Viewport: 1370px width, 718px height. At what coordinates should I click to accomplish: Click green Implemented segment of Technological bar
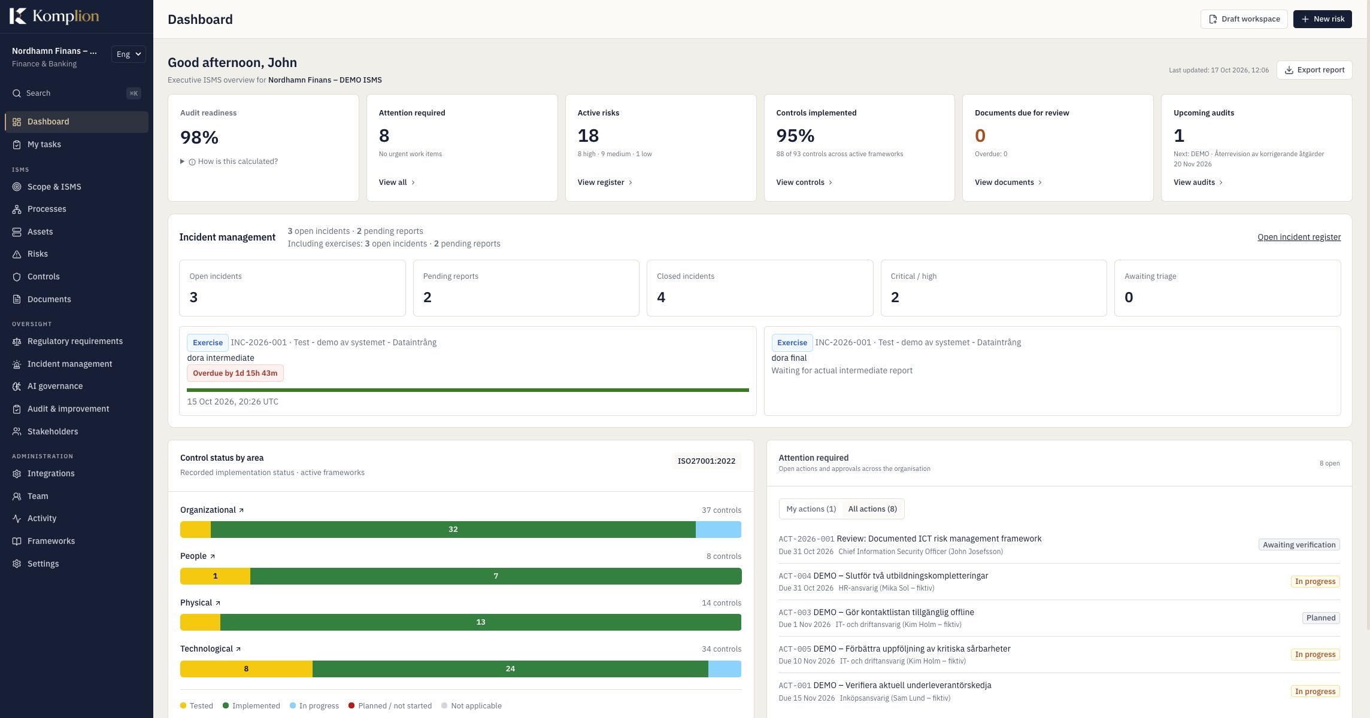(510, 669)
